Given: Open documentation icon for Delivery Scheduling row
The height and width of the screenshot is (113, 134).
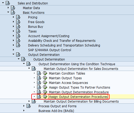Looking at the screenshot, I should (18, 45).
